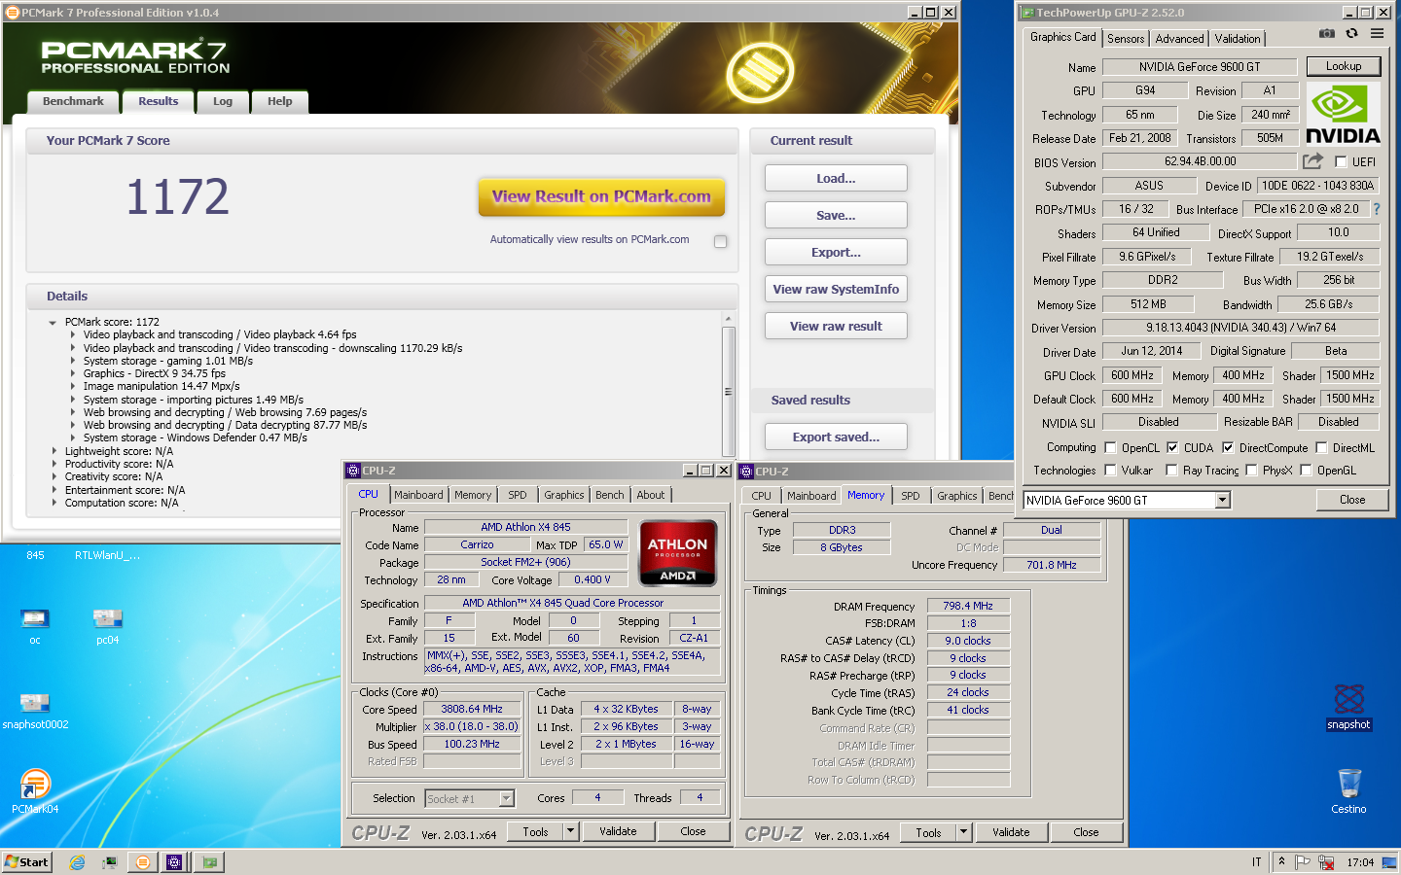Switch to PCMark 7 taskbar button
Screen dimensions: 1401x875
[x=142, y=862]
